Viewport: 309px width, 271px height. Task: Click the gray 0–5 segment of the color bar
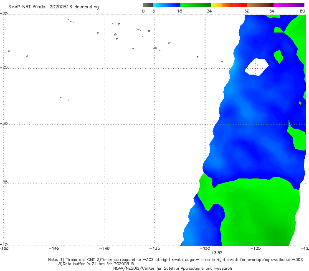click(147, 5)
